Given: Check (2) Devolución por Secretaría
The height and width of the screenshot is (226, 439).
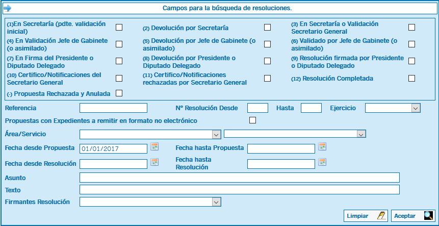Looking at the screenshot, I should click(267, 27).
